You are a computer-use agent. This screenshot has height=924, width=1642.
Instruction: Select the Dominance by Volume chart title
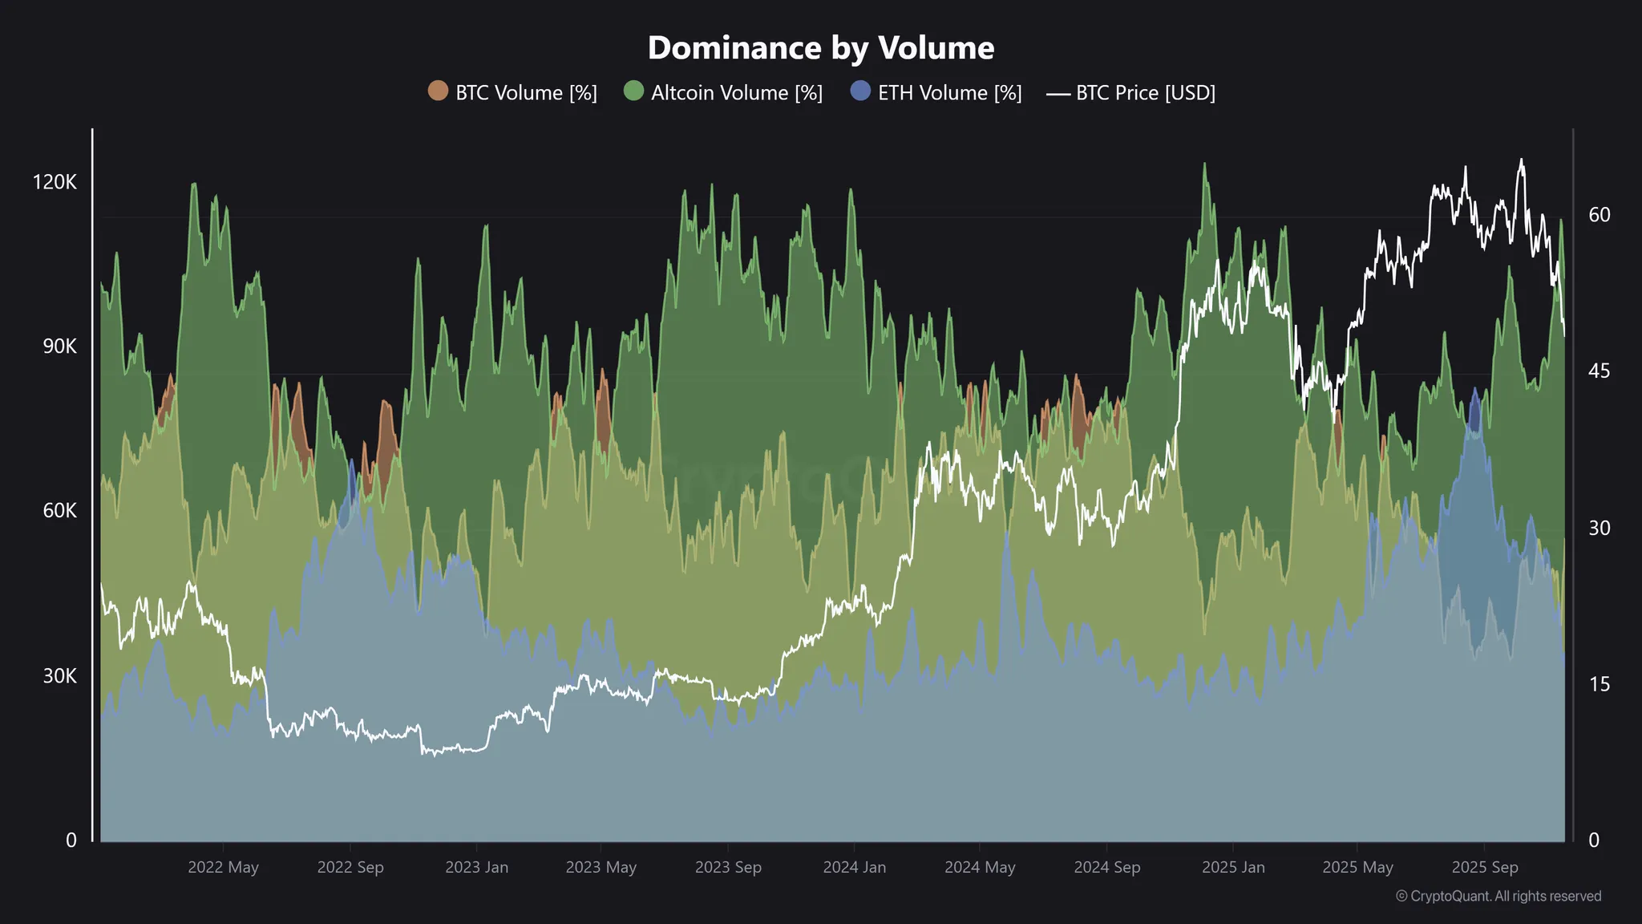point(820,47)
